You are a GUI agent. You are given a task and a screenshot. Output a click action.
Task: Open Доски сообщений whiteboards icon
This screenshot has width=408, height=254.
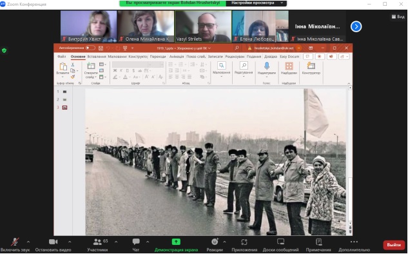[280, 242]
